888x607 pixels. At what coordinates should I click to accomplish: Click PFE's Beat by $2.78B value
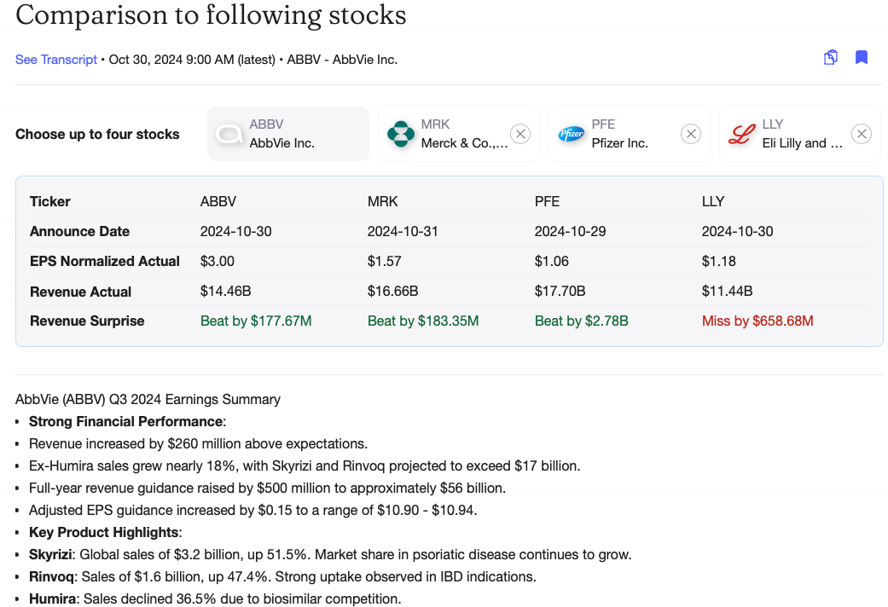[582, 321]
